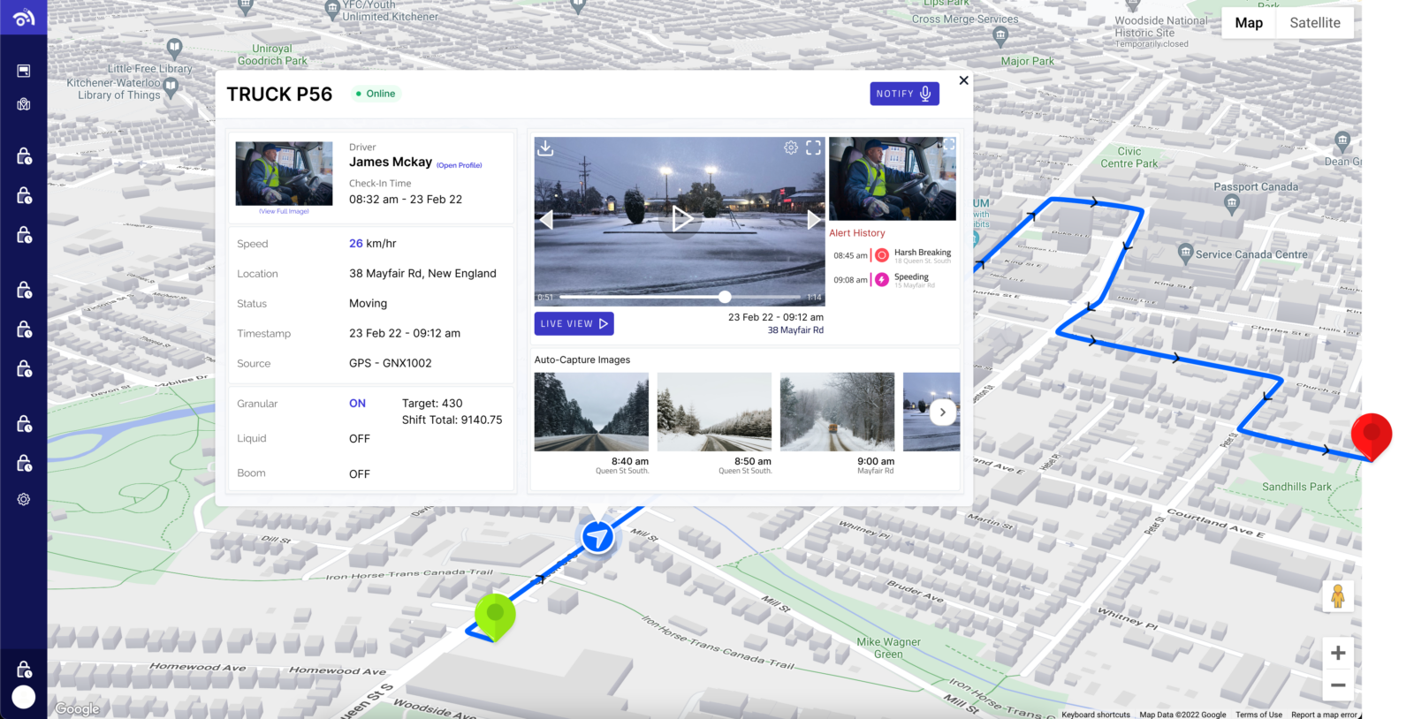
Task: Click the lock icon above the user avatar
Action: pos(24,669)
